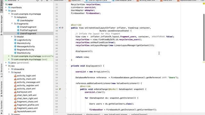205x115 pixels.
Task: Click the java (generated) folder icon
Action: point(9,63)
